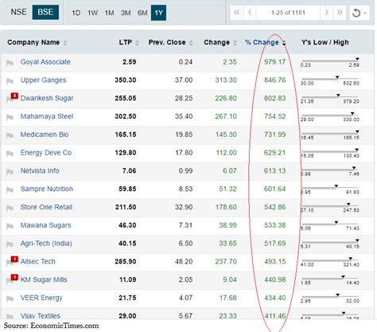Open the Allsec Tech company link
This screenshot has height=332, width=377.
tap(38, 261)
